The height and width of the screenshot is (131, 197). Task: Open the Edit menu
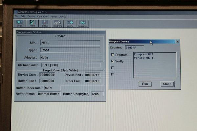pyautogui.click(x=23, y=16)
